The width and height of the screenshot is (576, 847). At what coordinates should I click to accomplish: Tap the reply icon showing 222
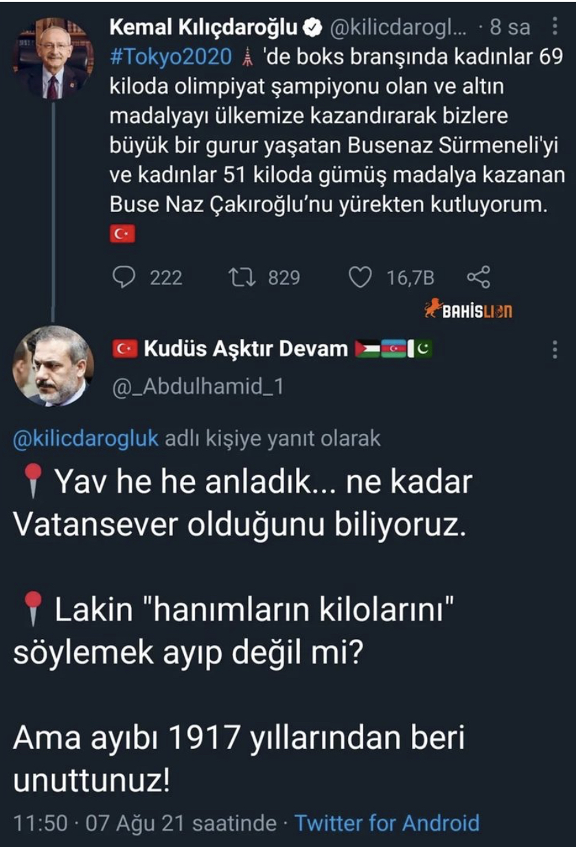(123, 277)
